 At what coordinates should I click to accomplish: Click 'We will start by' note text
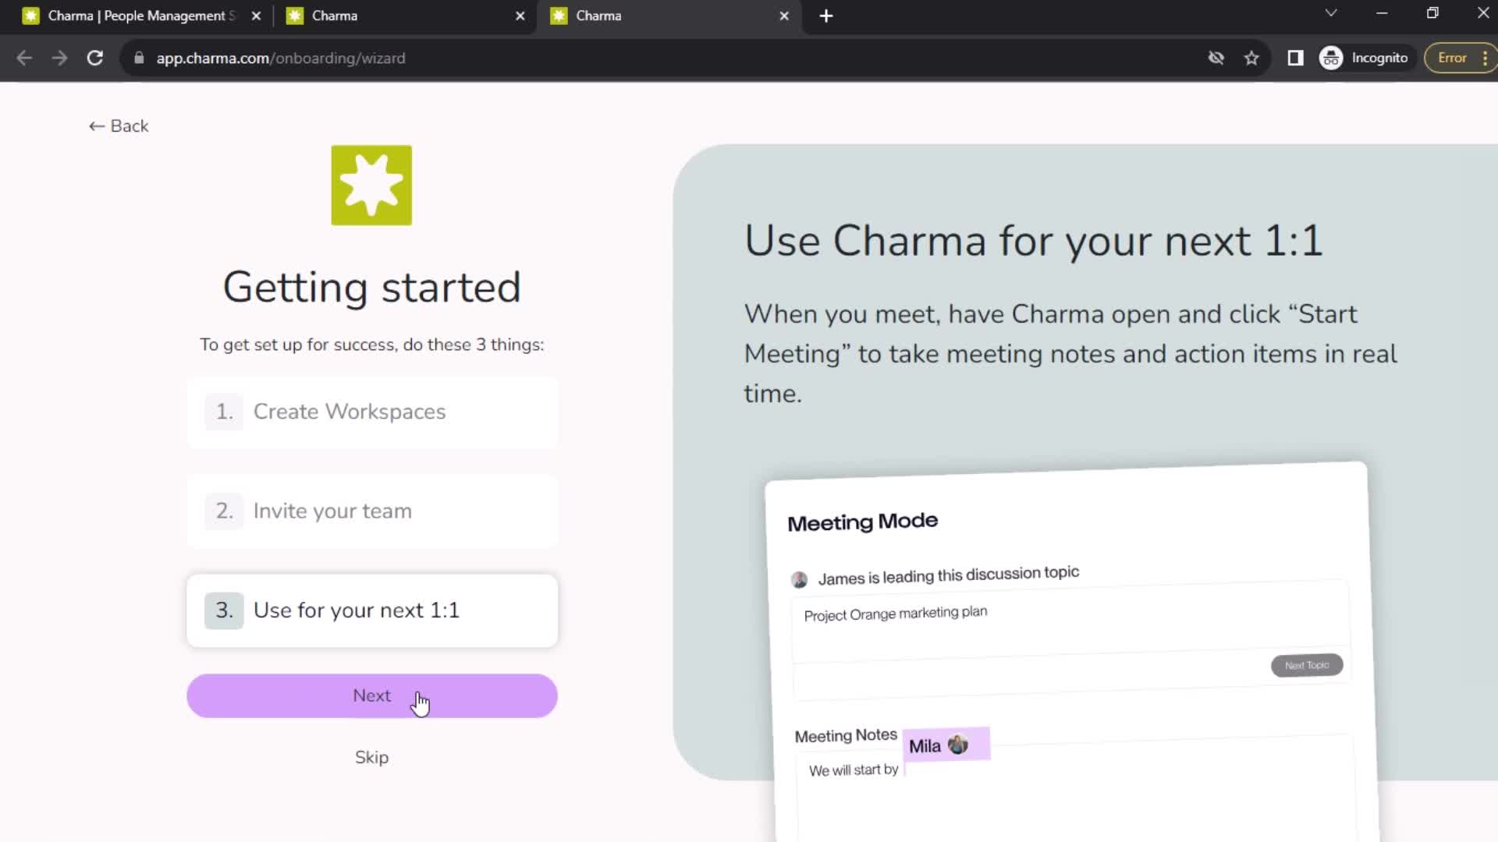click(x=854, y=770)
